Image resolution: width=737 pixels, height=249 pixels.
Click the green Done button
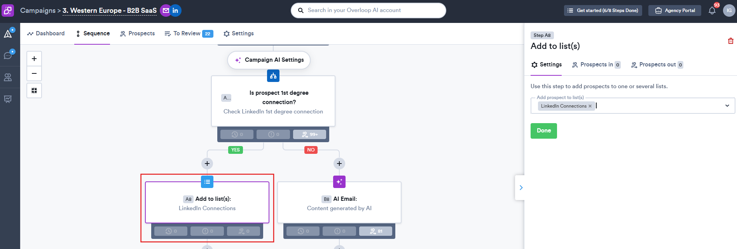tap(544, 131)
